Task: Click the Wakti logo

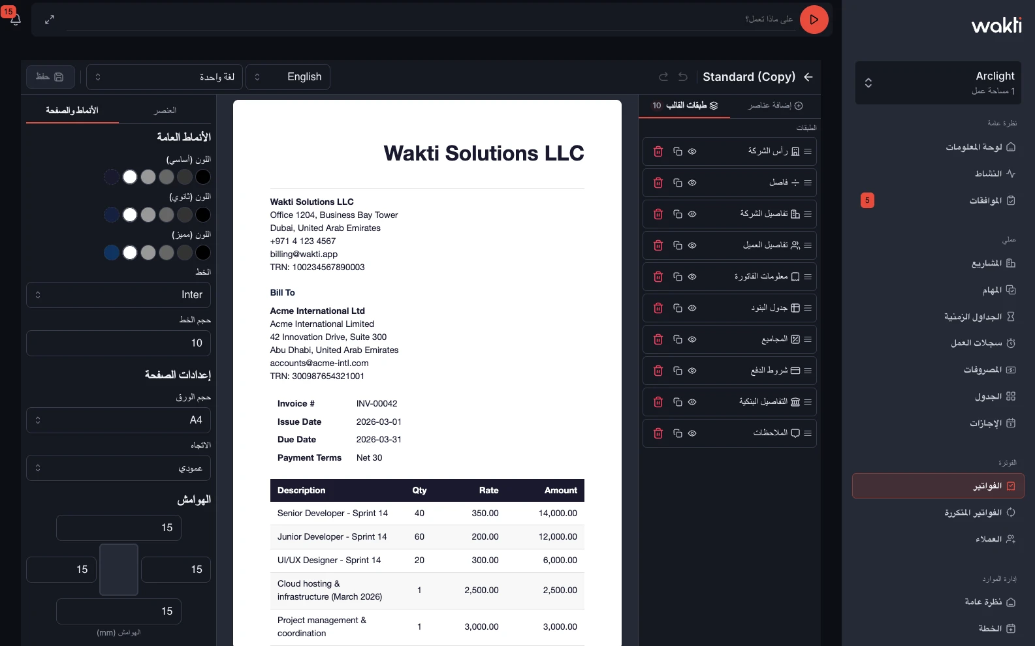Action: (x=996, y=25)
